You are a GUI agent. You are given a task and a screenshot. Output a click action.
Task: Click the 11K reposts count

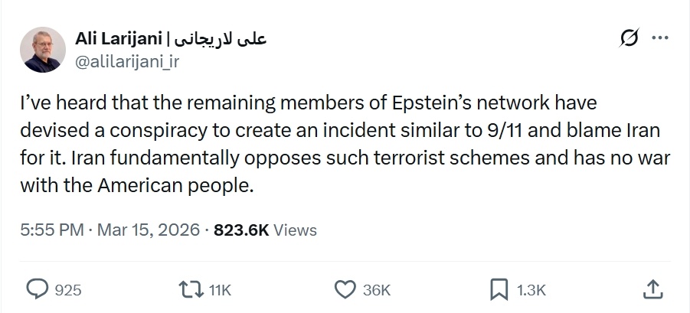[x=220, y=289]
